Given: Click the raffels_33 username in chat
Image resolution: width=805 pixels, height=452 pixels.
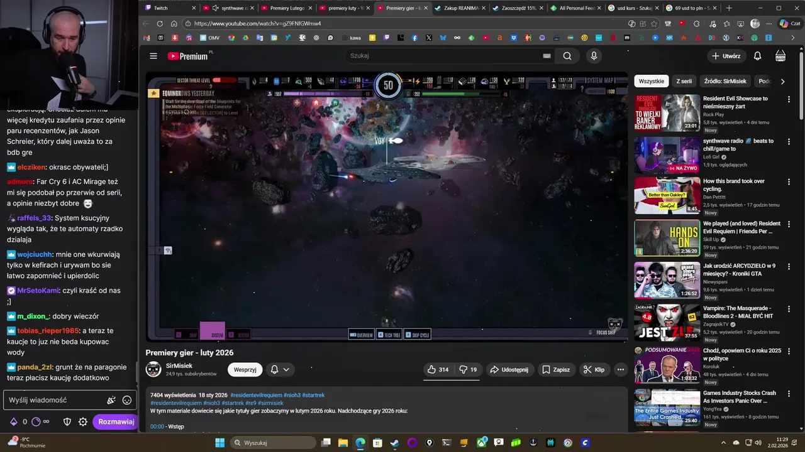Looking at the screenshot, I should point(34,218).
